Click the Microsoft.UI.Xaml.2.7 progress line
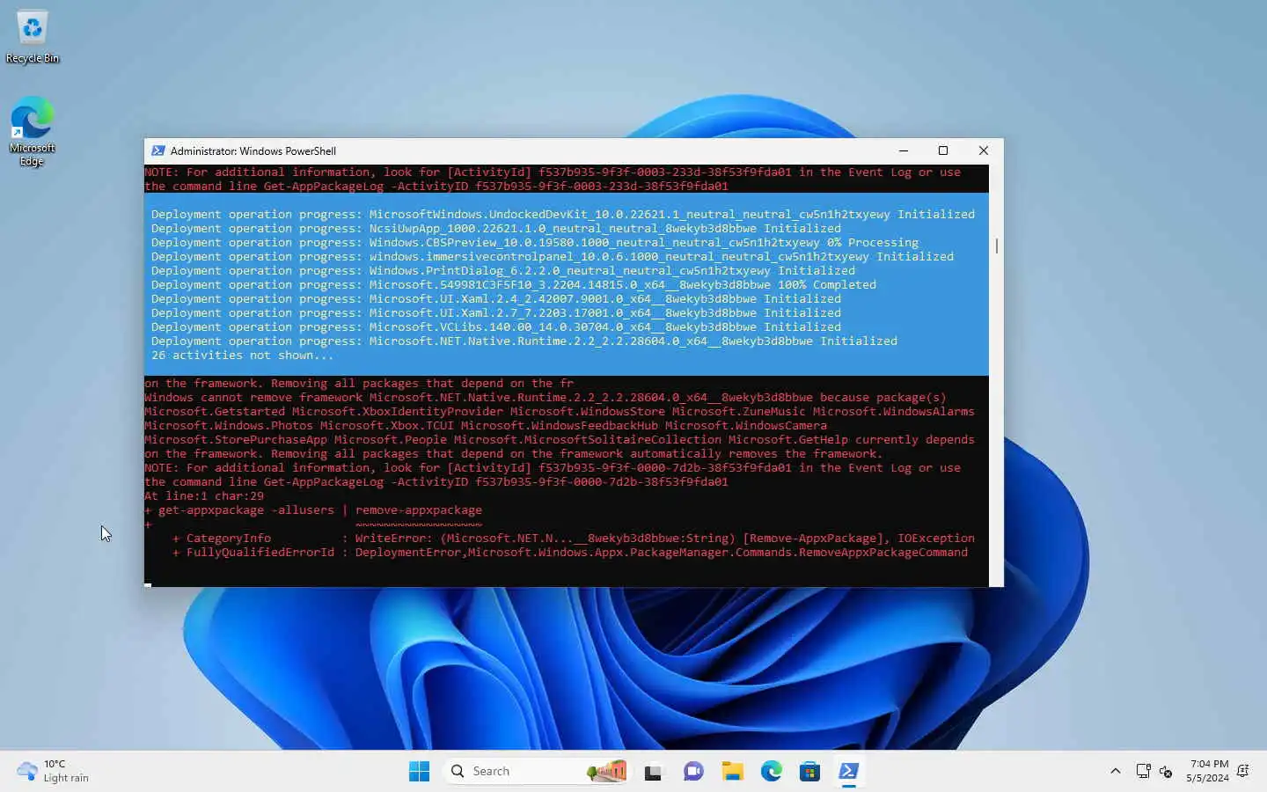 tap(496, 313)
